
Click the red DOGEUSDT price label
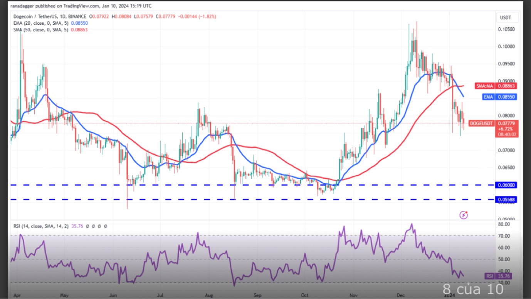(x=481, y=123)
